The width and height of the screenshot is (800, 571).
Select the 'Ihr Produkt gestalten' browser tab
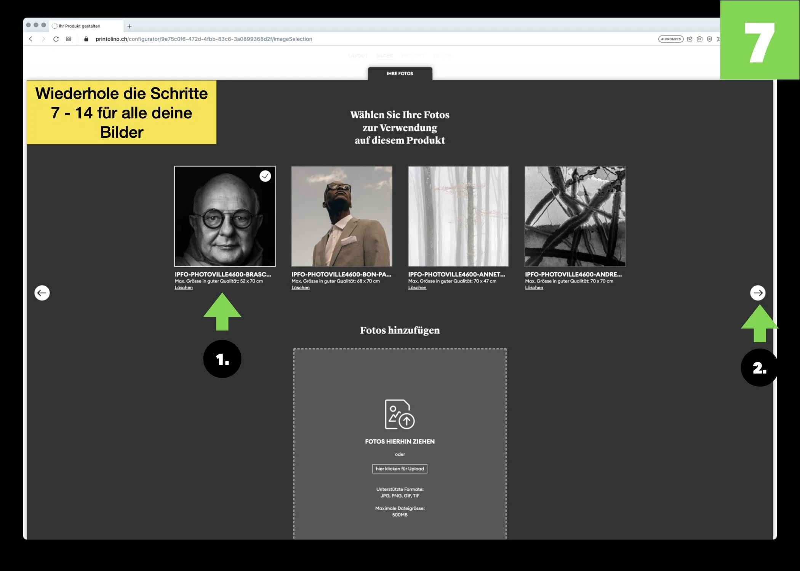79,26
